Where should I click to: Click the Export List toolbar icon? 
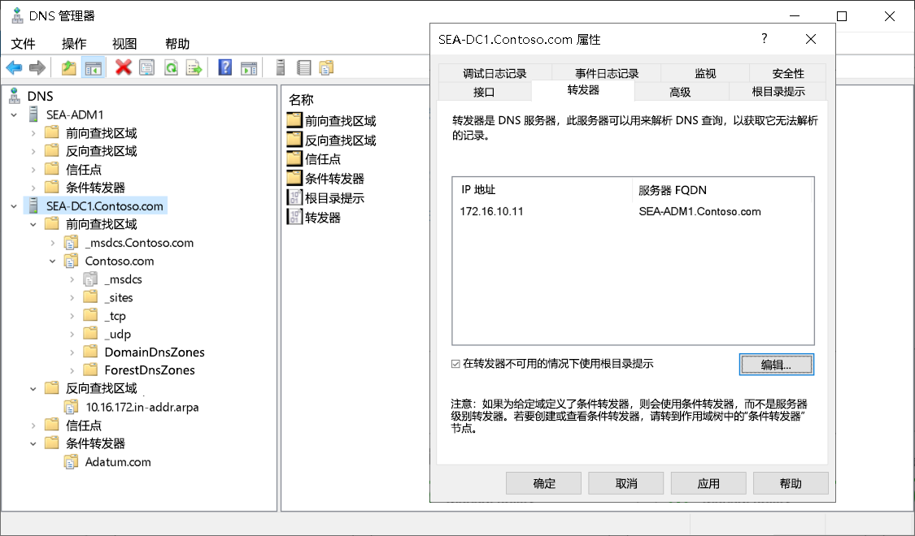(194, 67)
